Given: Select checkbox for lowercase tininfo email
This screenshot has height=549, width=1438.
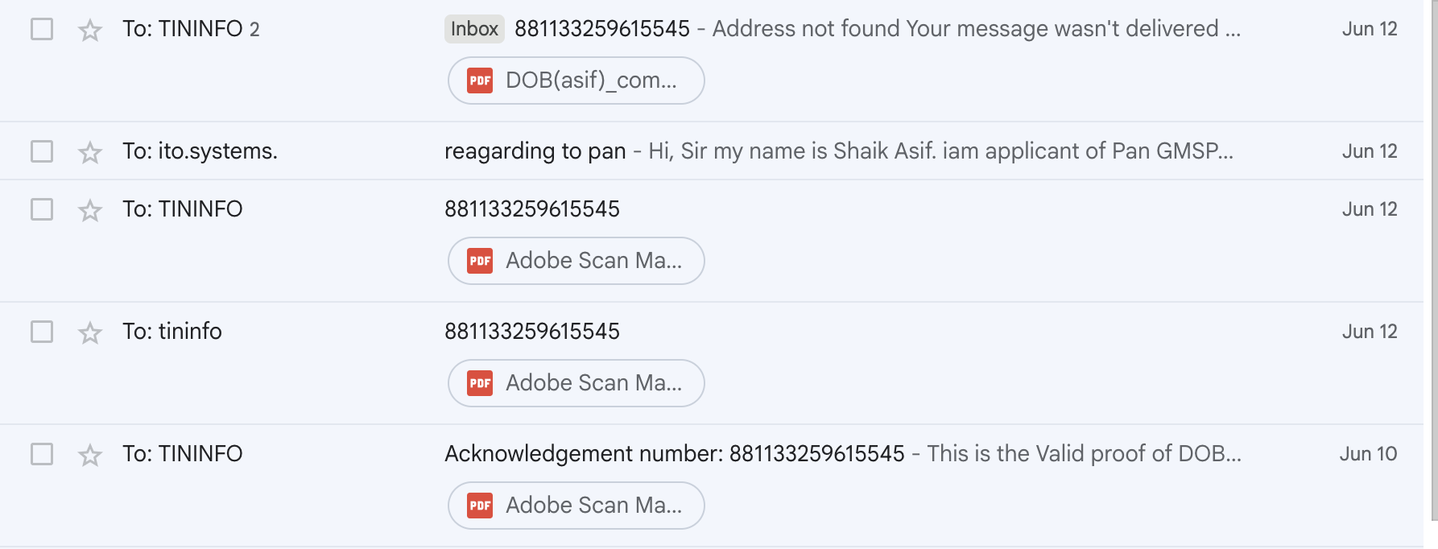Looking at the screenshot, I should click(42, 332).
